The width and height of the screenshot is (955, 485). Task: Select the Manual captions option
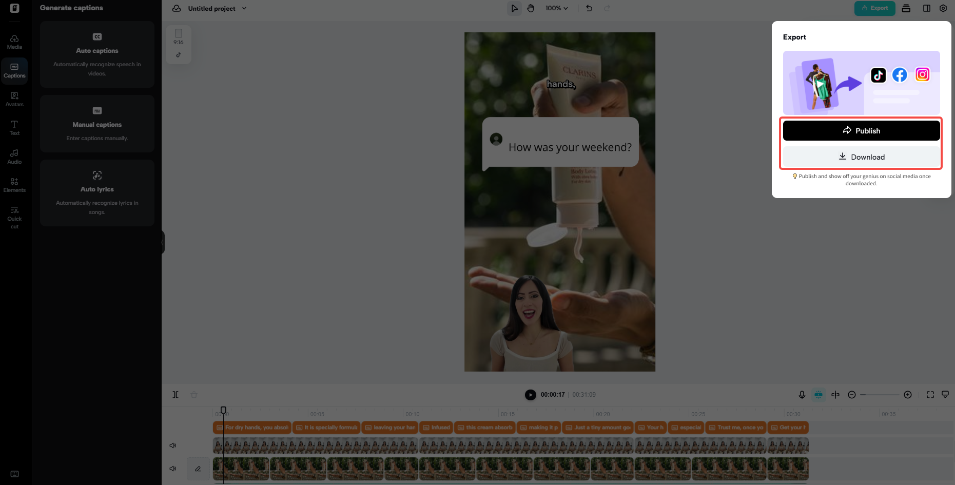[x=96, y=124]
